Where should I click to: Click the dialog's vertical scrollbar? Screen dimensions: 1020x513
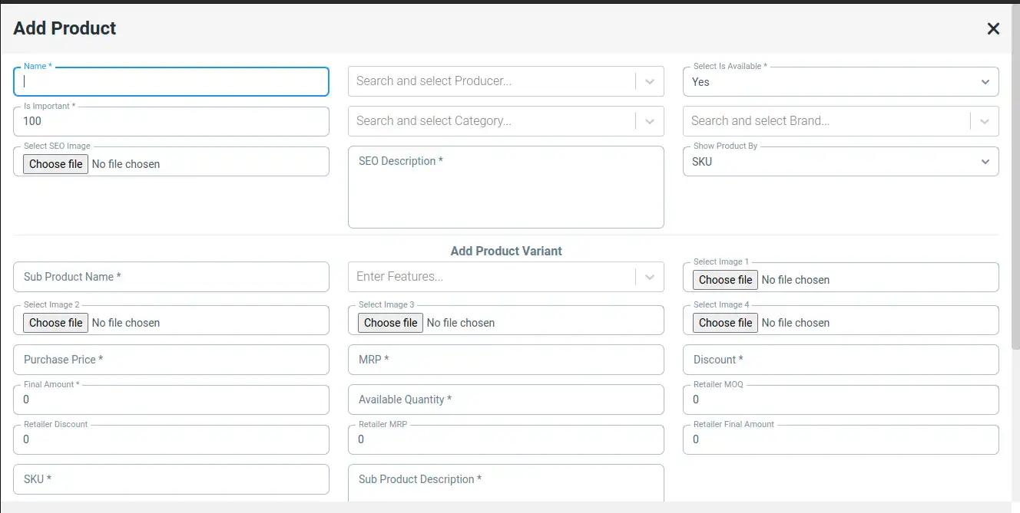coord(1015,230)
